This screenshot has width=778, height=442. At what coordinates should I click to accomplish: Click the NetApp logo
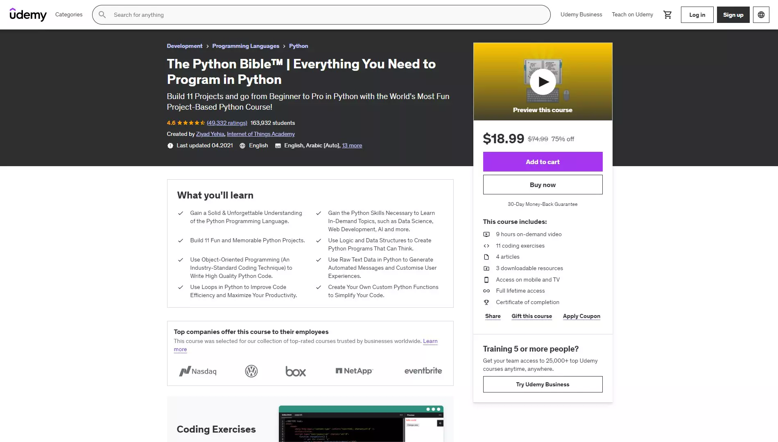pos(354,371)
